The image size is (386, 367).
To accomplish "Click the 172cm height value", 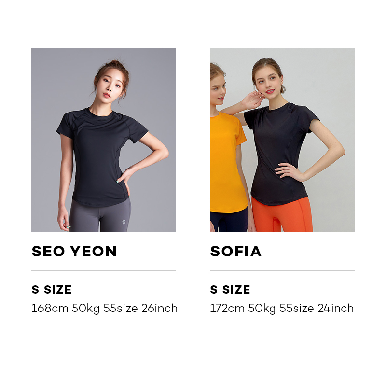I will pyautogui.click(x=227, y=309).
